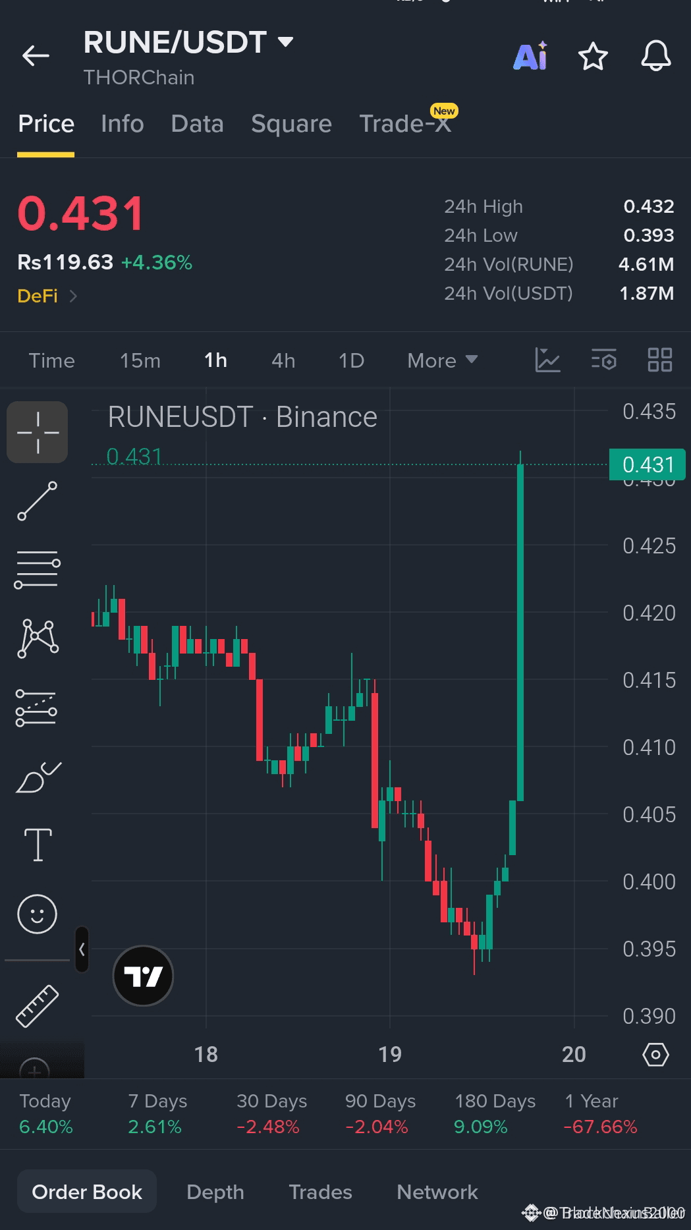Click the THORChain subtitle
The width and height of the screenshot is (691, 1230).
139,78
